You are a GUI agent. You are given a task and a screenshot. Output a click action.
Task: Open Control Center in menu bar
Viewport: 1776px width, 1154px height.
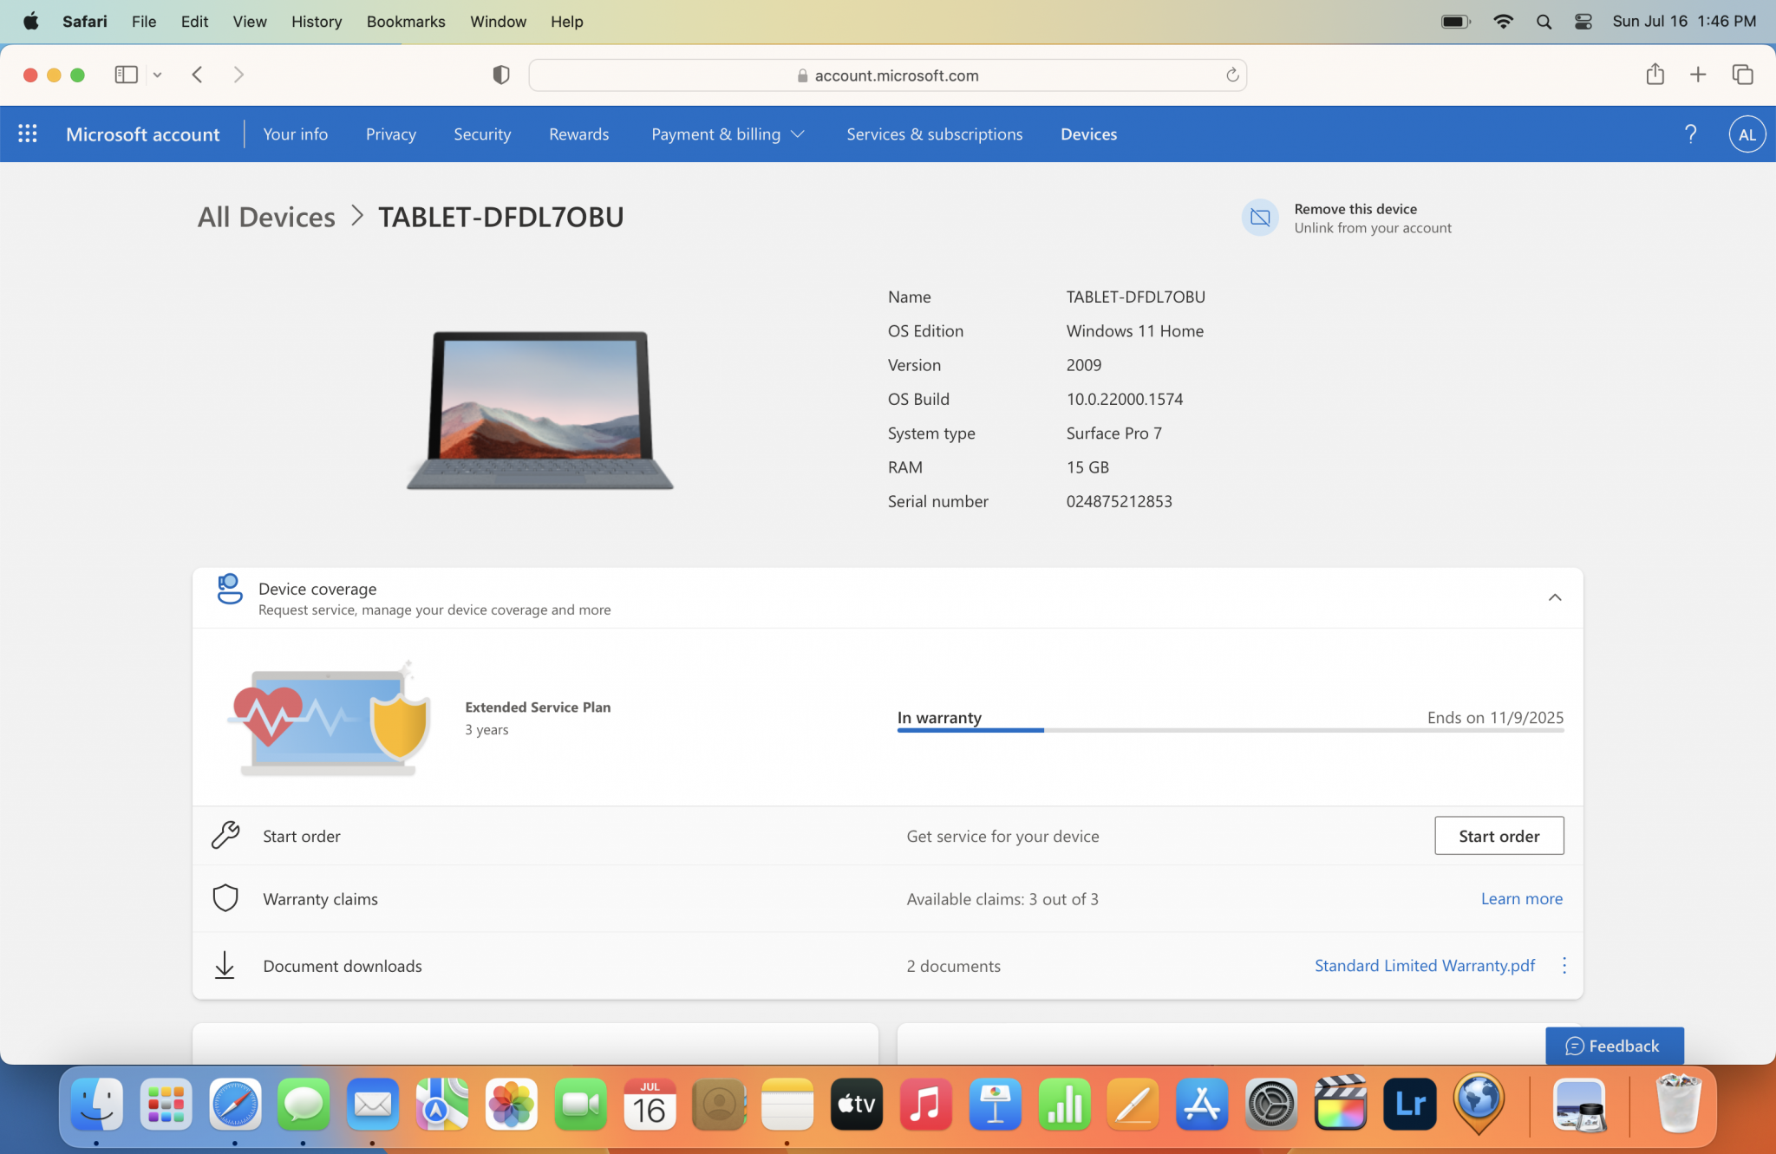tap(1583, 22)
